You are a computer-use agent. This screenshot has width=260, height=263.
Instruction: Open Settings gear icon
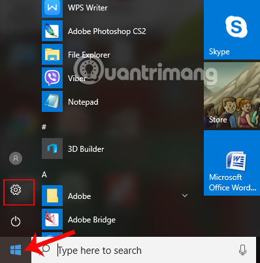16,190
